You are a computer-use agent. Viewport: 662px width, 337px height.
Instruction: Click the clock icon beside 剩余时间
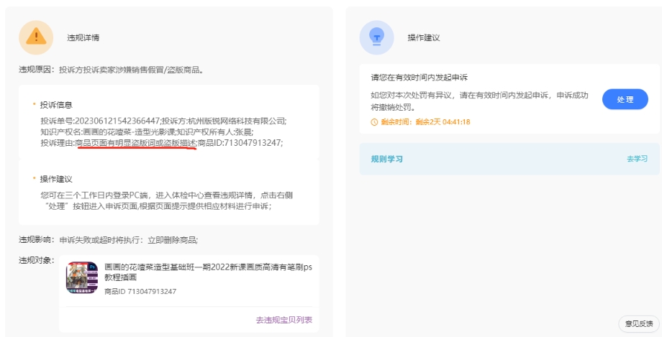pyautogui.click(x=374, y=122)
